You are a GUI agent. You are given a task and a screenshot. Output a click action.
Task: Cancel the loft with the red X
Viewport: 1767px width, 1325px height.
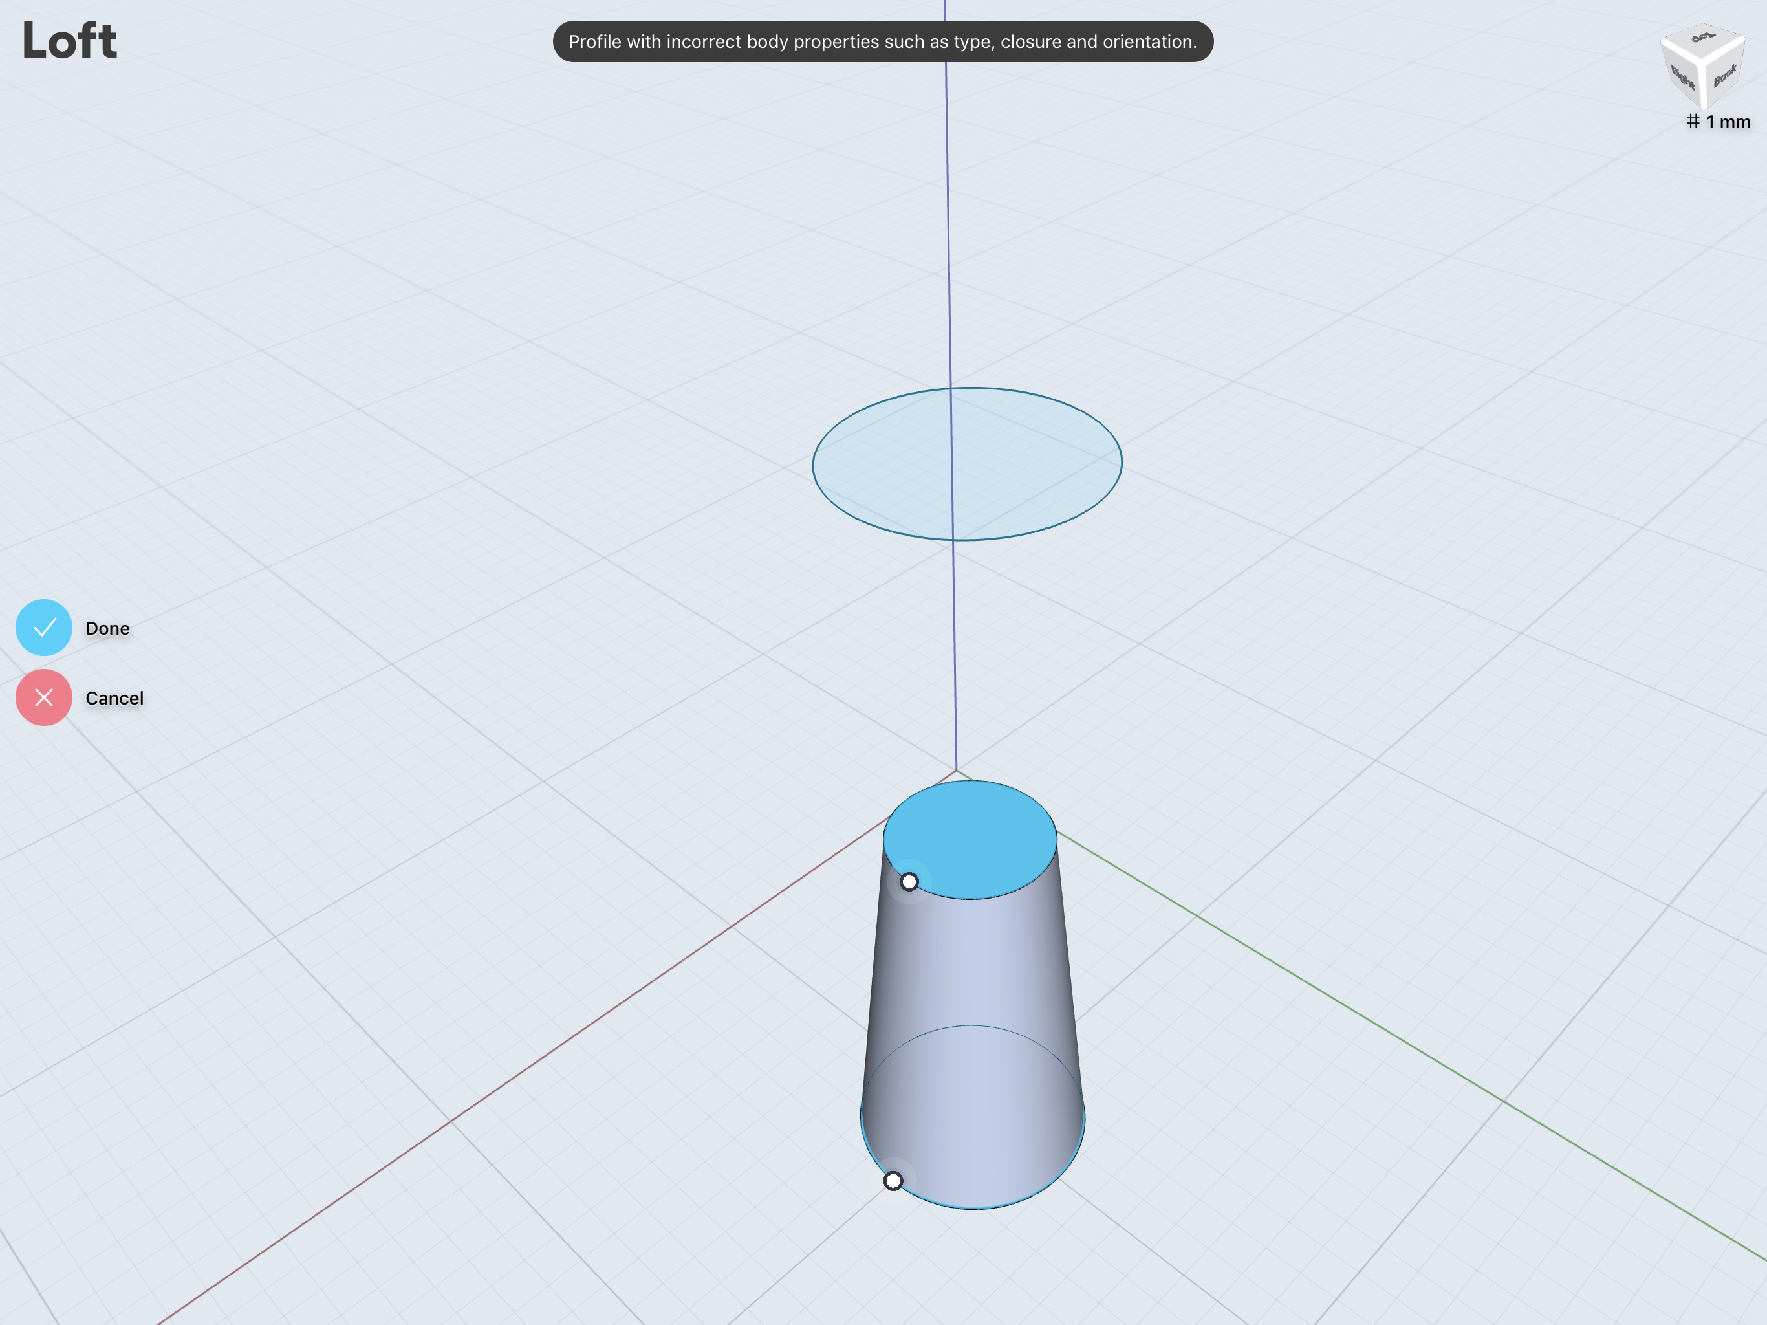click(x=44, y=697)
